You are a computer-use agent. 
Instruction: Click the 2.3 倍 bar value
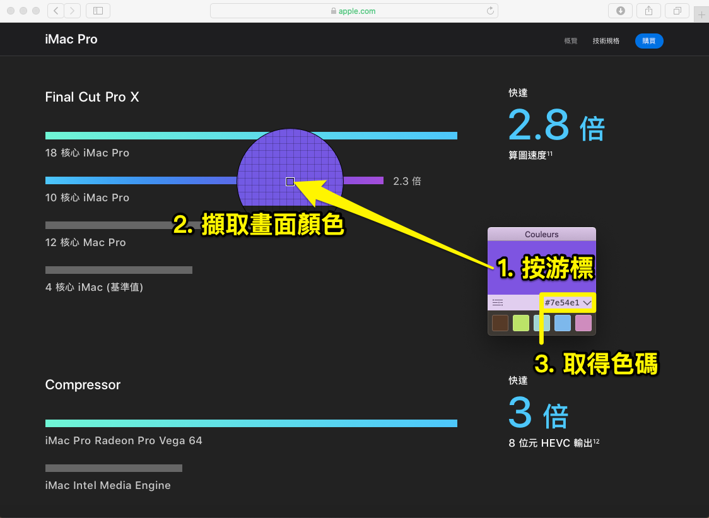tap(407, 182)
